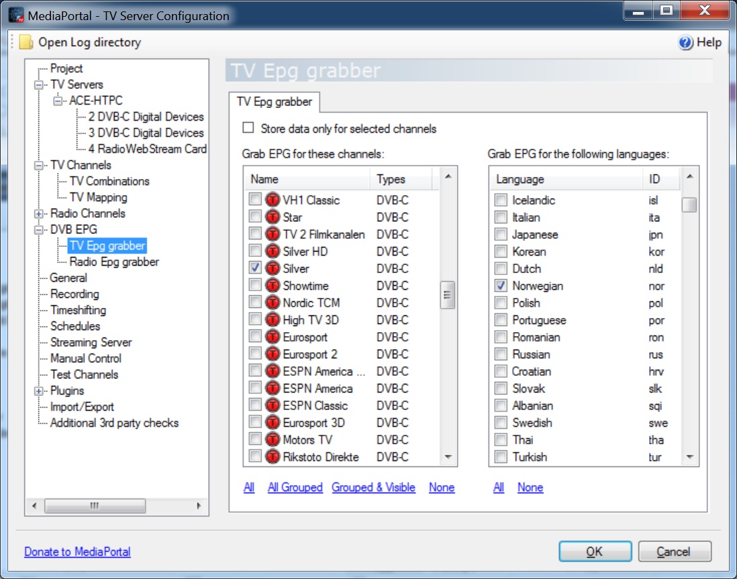Viewport: 737px width, 579px height.
Task: Collapse the TV Servers tree node
Action: coord(39,85)
